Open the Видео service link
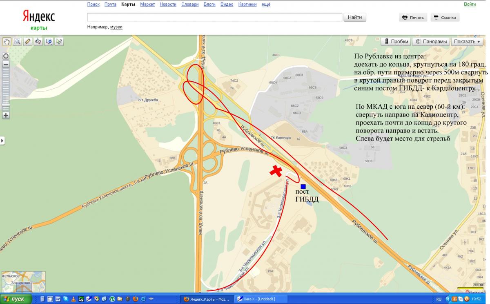 [227, 4]
